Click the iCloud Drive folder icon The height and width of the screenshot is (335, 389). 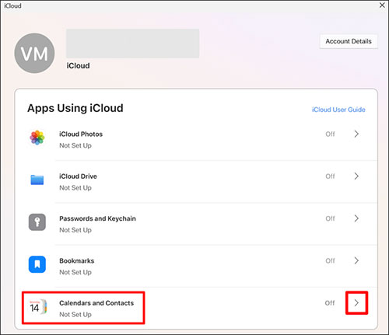(37, 180)
